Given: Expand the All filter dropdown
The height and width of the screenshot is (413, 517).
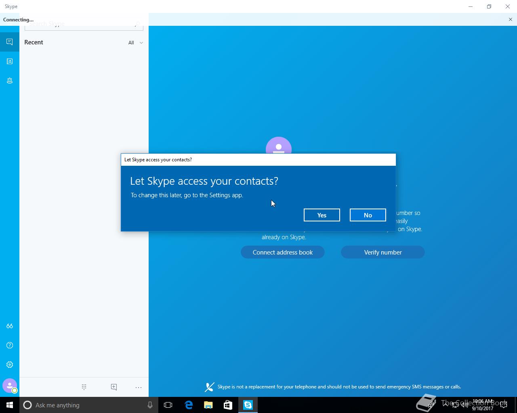Looking at the screenshot, I should click(136, 42).
